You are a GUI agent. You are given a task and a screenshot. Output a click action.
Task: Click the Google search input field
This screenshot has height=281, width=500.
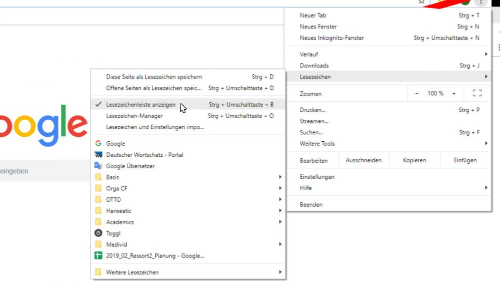44,171
